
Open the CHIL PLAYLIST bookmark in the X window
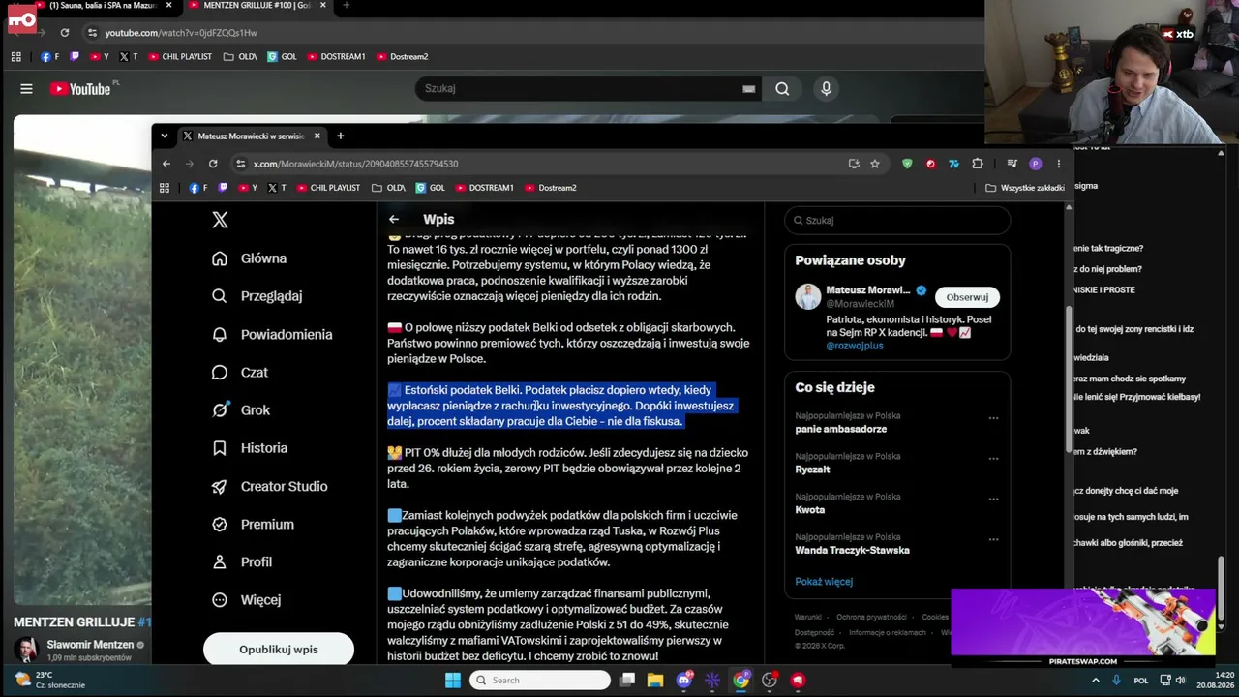point(328,188)
